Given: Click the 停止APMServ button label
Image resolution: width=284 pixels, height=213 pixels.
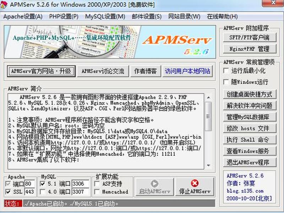Looking at the screenshot, I should click(195, 191).
